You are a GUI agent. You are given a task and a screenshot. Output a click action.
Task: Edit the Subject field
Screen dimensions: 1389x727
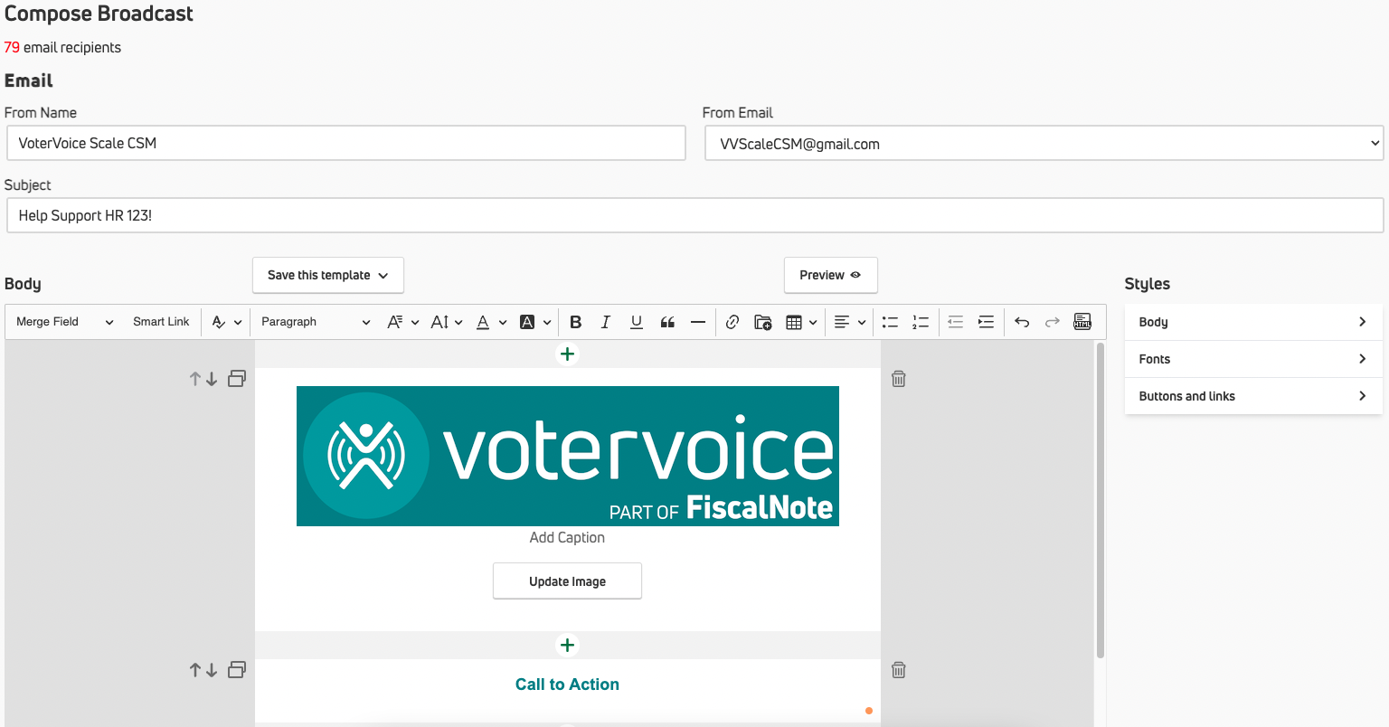tap(694, 215)
